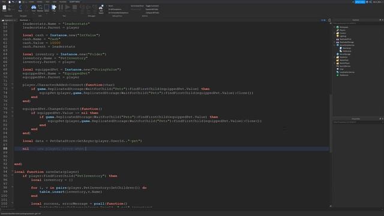Click the Properties panel pop-out icon
This screenshot has height=216, width=384.
(380, 119)
